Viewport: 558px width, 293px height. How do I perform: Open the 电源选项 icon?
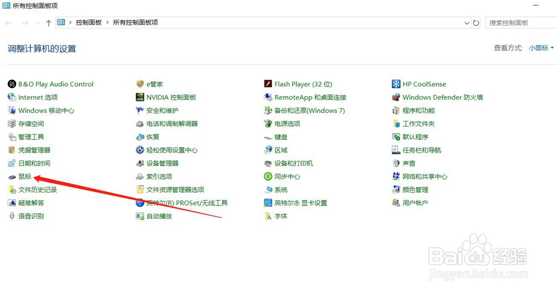[x=268, y=124]
